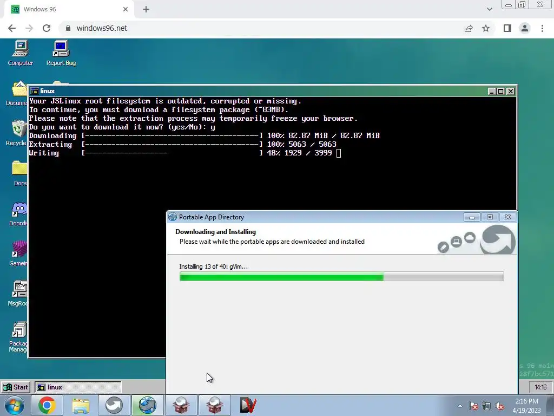
Task: Open Chrome three-dot menu
Action: [x=542, y=28]
